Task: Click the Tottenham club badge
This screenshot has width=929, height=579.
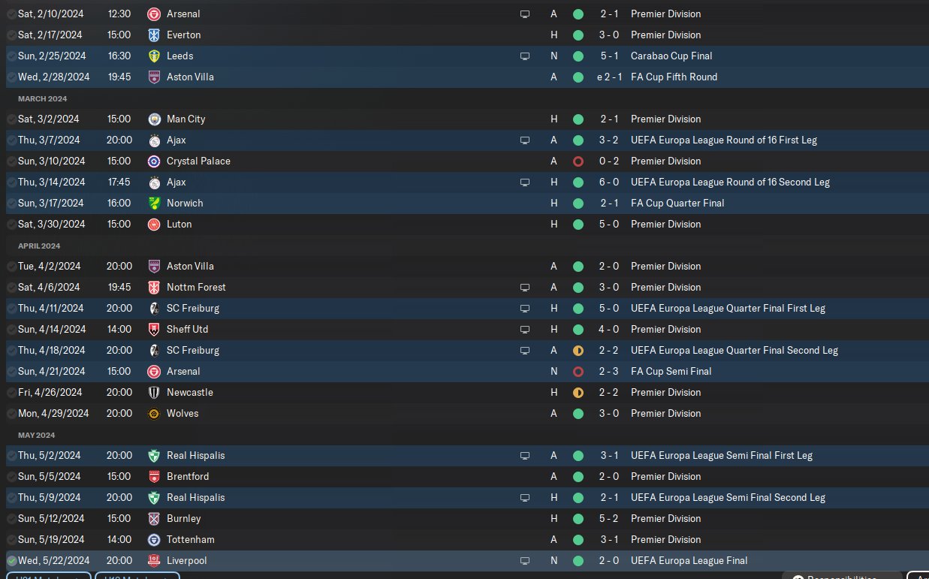Action: [x=154, y=539]
